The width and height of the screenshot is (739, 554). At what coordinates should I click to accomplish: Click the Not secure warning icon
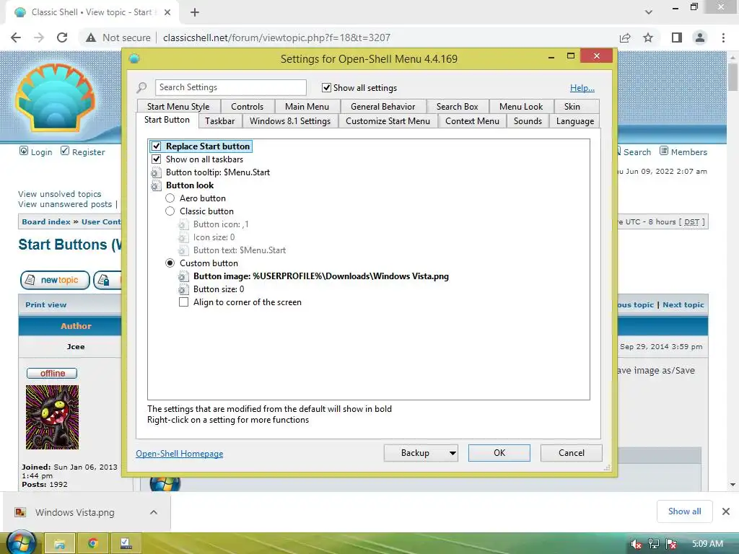pyautogui.click(x=91, y=38)
